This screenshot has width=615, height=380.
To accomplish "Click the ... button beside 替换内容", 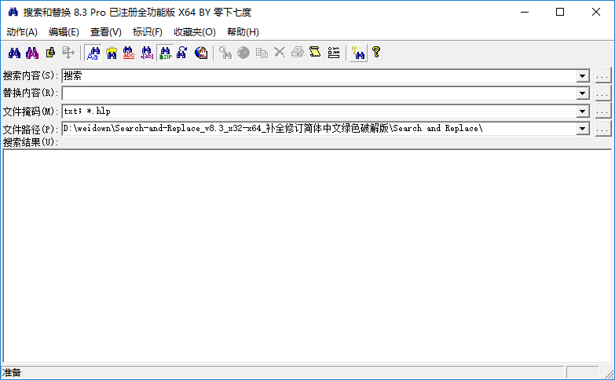I will pos(603,93).
